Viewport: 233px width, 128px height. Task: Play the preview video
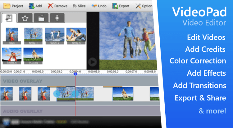coord(93,62)
